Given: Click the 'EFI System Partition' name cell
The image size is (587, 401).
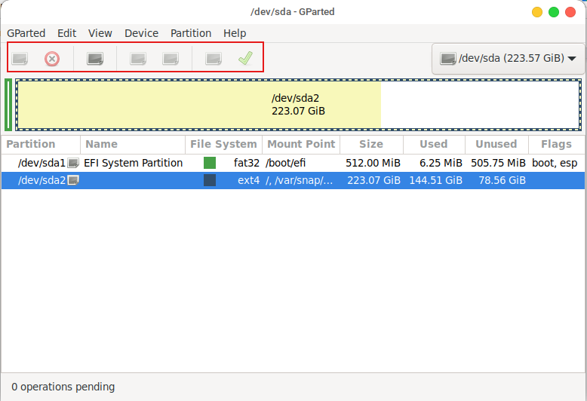Looking at the screenshot, I should [134, 163].
